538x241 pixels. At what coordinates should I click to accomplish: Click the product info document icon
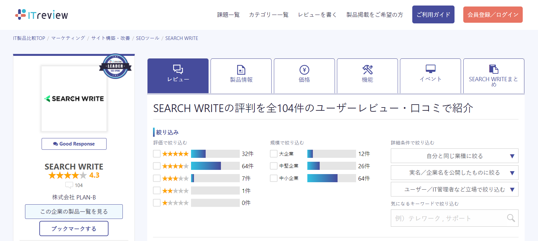point(241,70)
